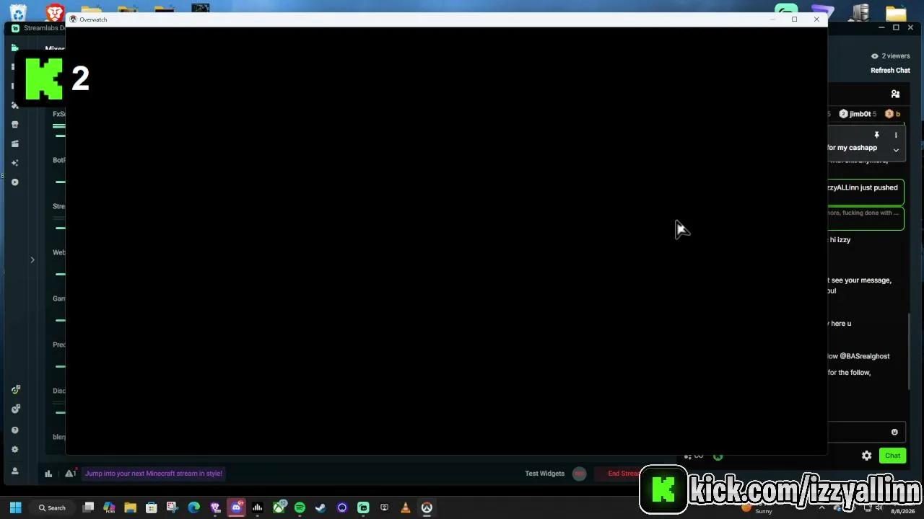Click the viewer count eye icon
Image resolution: width=924 pixels, height=519 pixels.
[x=874, y=56]
